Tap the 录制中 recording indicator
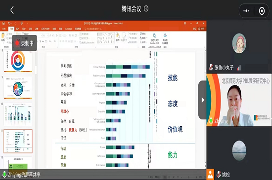272x180 pixels. pos(24,43)
